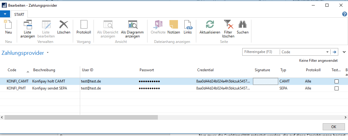Open Notizen notes
Screen dimensions: 348x140
[174, 27]
